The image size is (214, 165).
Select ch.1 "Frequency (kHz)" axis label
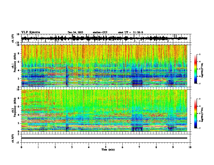point(15,63)
